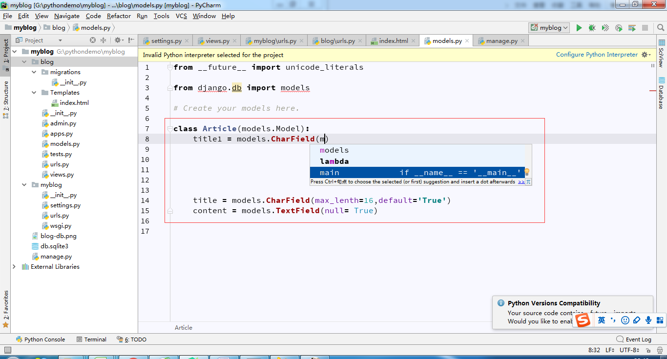Select 'main' completion suggestion
The width and height of the screenshot is (667, 359).
pos(417,173)
